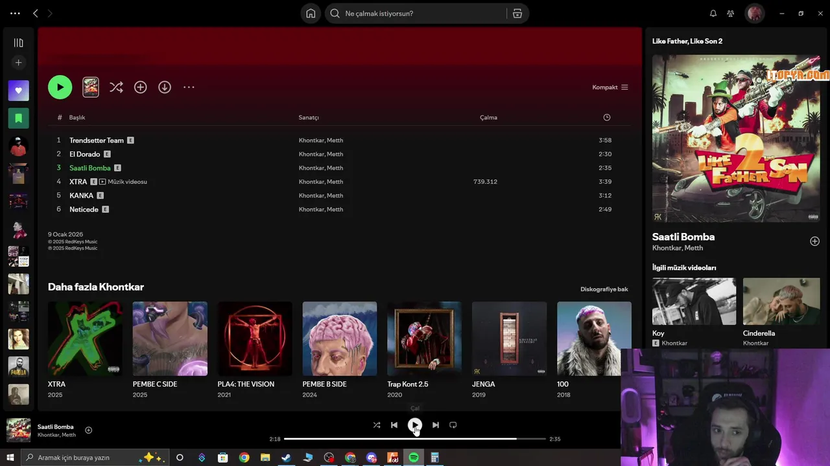Screen dimensions: 830x466
Task: Open the user profile avatar menu
Action: [754, 14]
